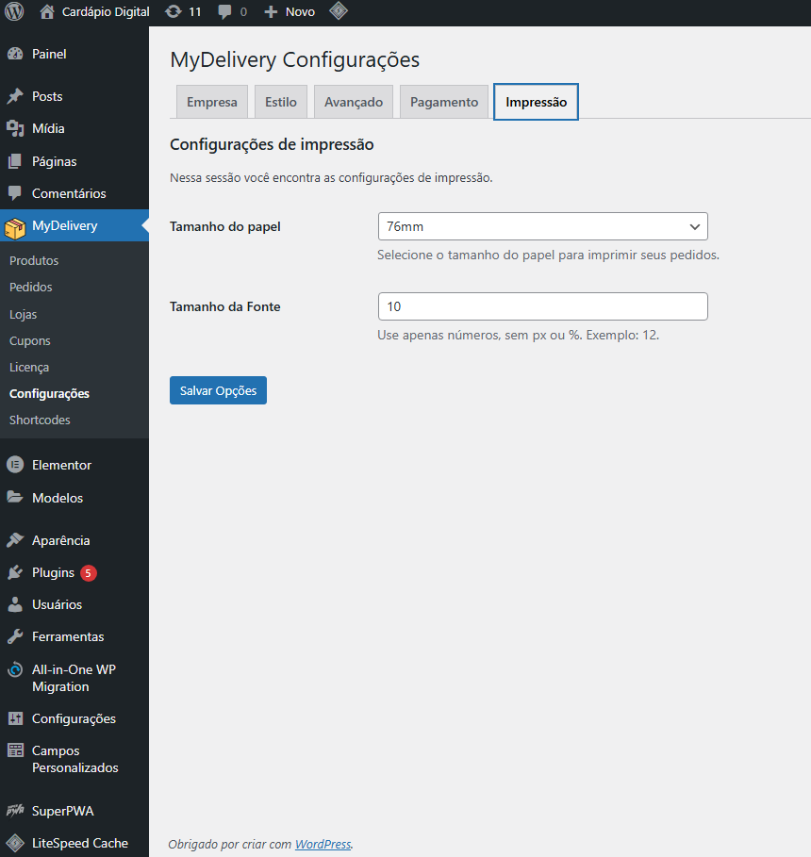Follow the WordPress link in footer
Image resolution: width=811 pixels, height=857 pixels.
(x=323, y=845)
